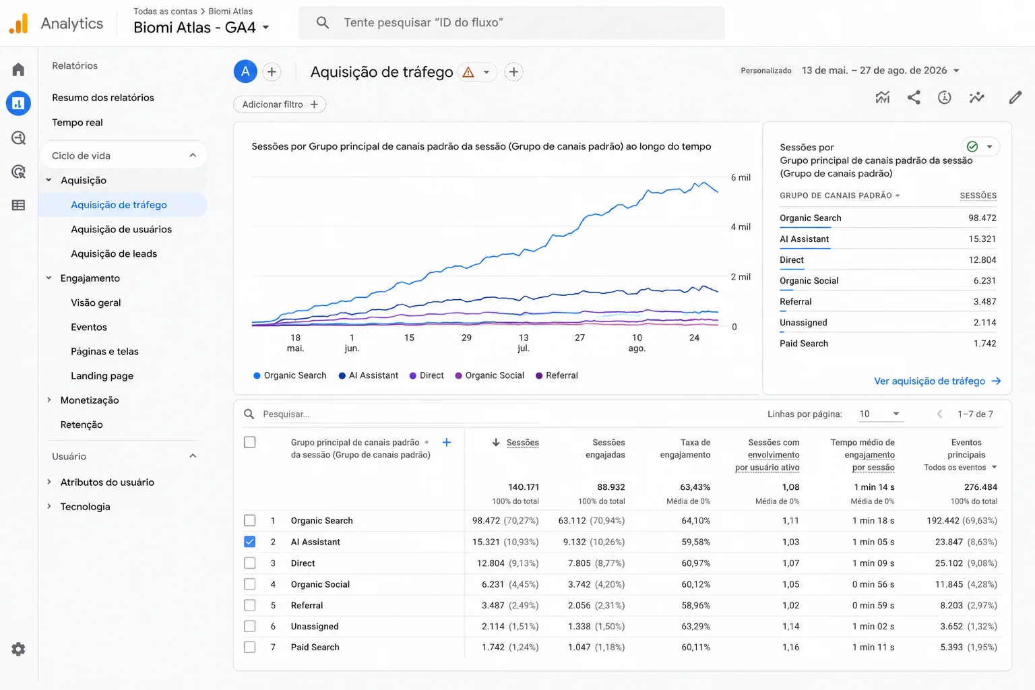Sort by Taxa de engajamento column header
Viewport: 1035px width, 690px height.
[685, 448]
